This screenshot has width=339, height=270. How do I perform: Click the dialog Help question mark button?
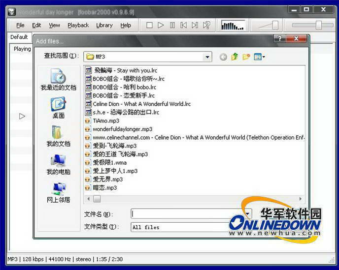(x=280, y=39)
